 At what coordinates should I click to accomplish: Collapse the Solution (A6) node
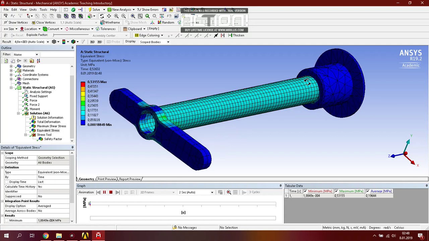click(x=18, y=113)
